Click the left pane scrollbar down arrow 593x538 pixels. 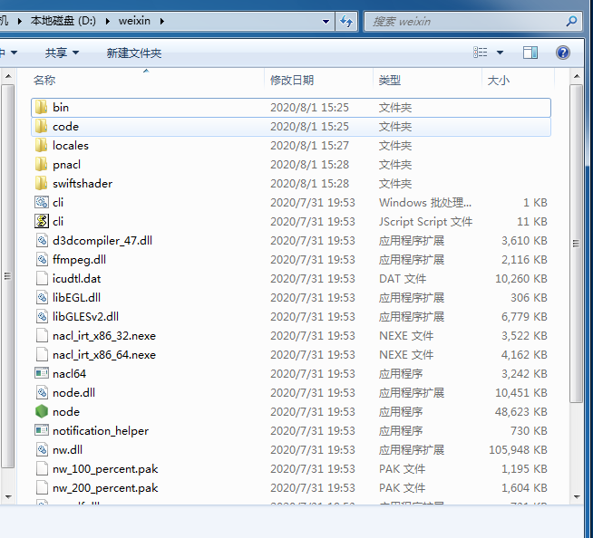8,497
